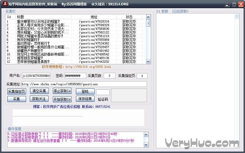Click the 停止获取Id button
Viewport: 245px width, 153px height.
(62, 91)
